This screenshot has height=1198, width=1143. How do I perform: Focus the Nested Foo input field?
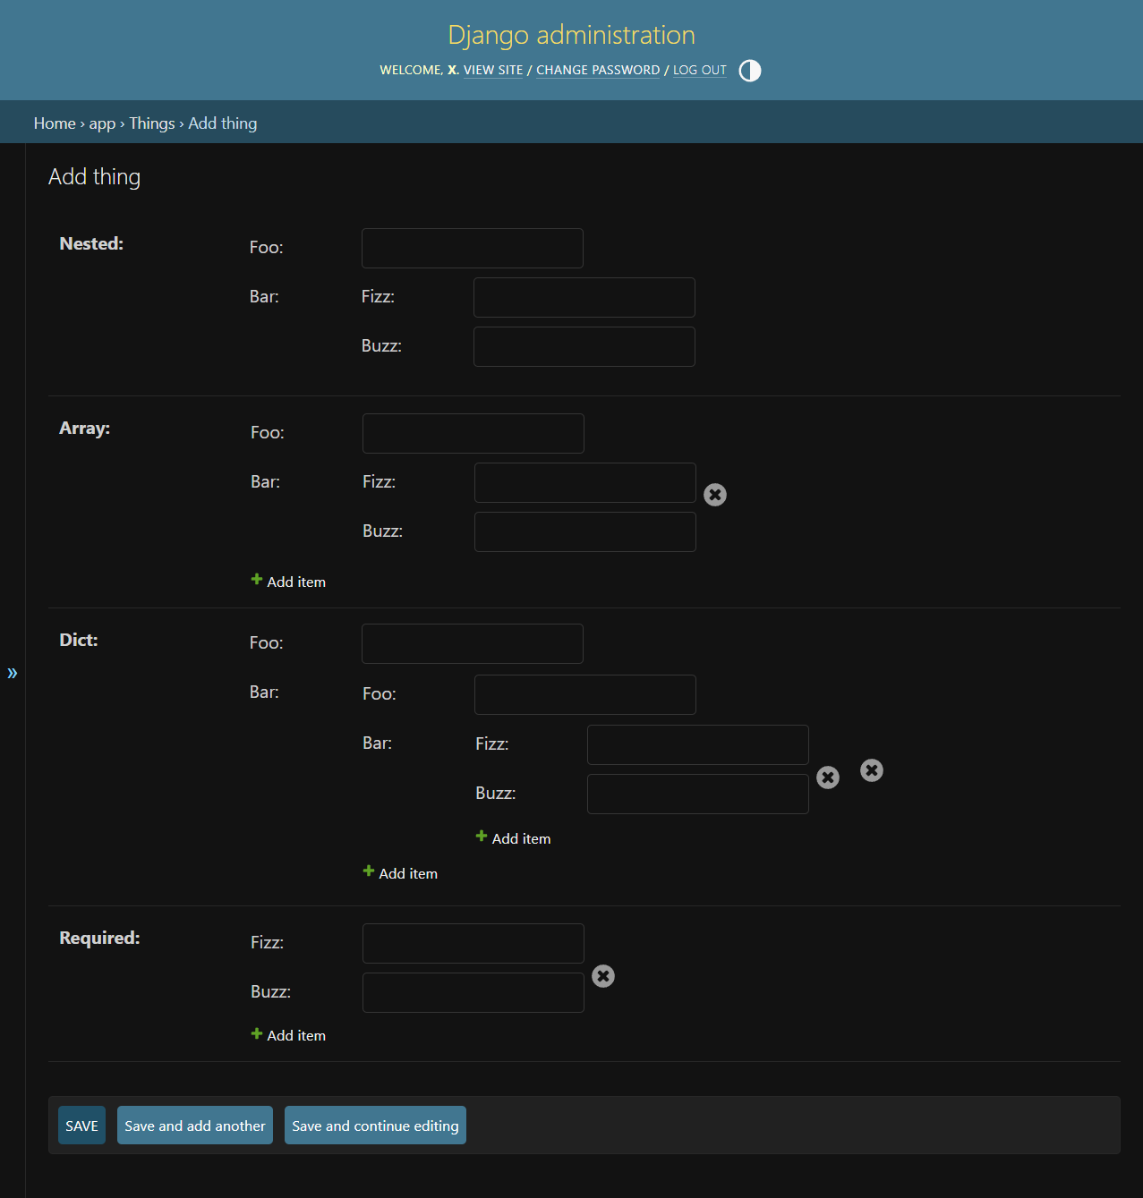tap(472, 248)
